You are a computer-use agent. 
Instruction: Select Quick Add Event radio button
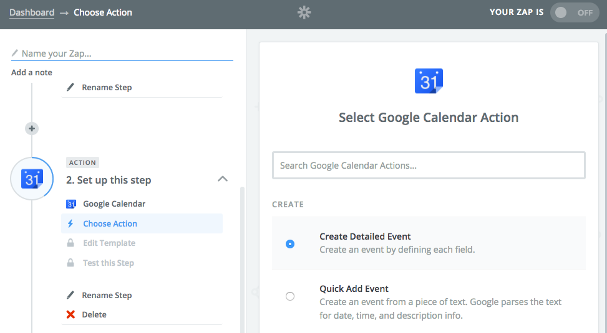[290, 296]
